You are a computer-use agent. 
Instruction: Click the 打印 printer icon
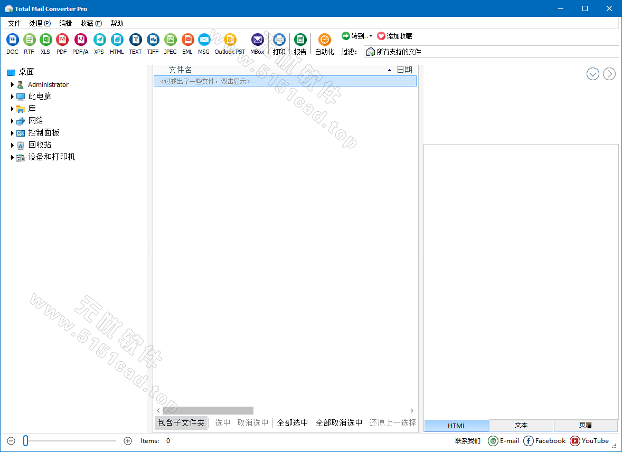click(279, 40)
